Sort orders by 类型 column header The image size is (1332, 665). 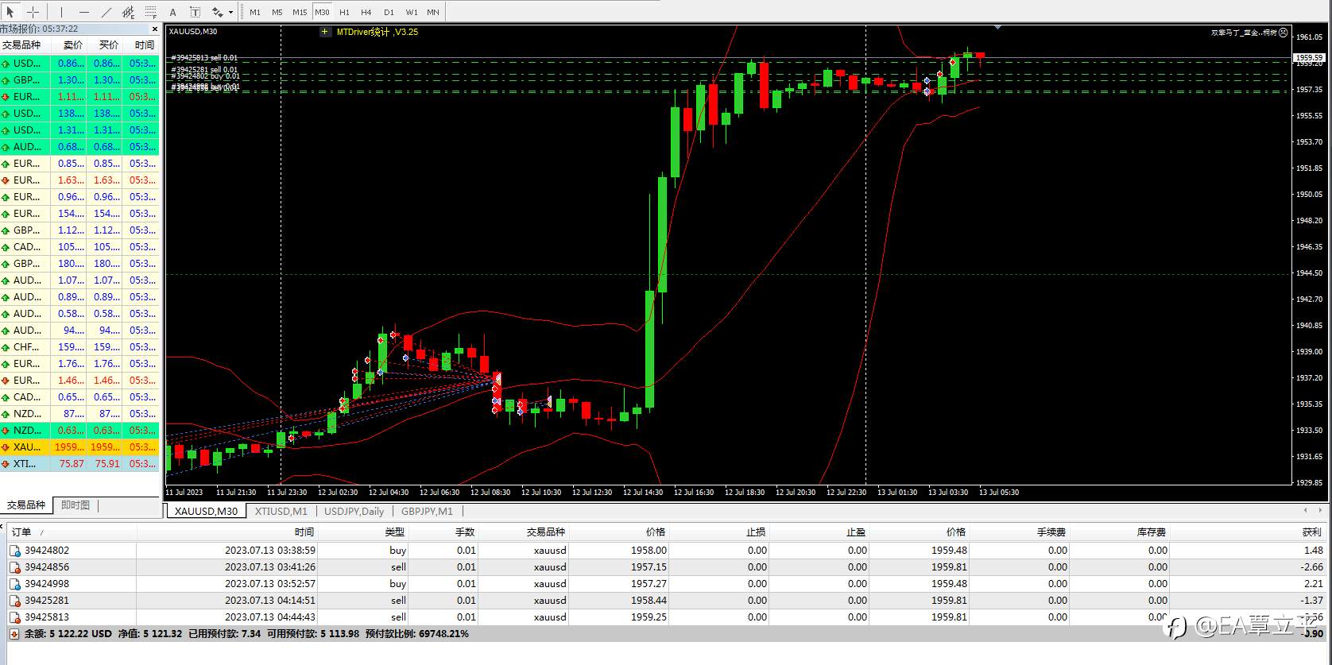[394, 532]
